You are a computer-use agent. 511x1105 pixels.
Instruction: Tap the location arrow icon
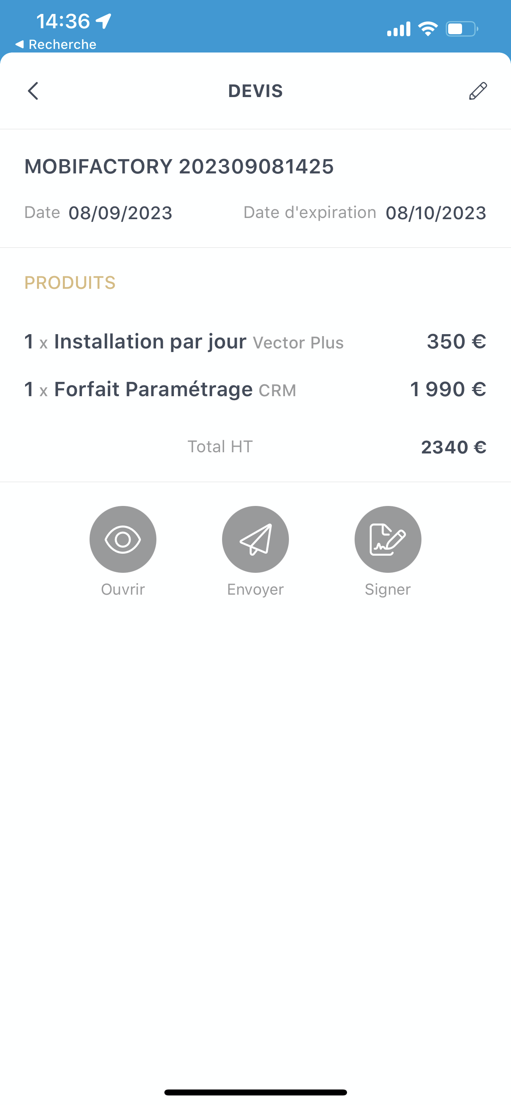click(x=103, y=21)
